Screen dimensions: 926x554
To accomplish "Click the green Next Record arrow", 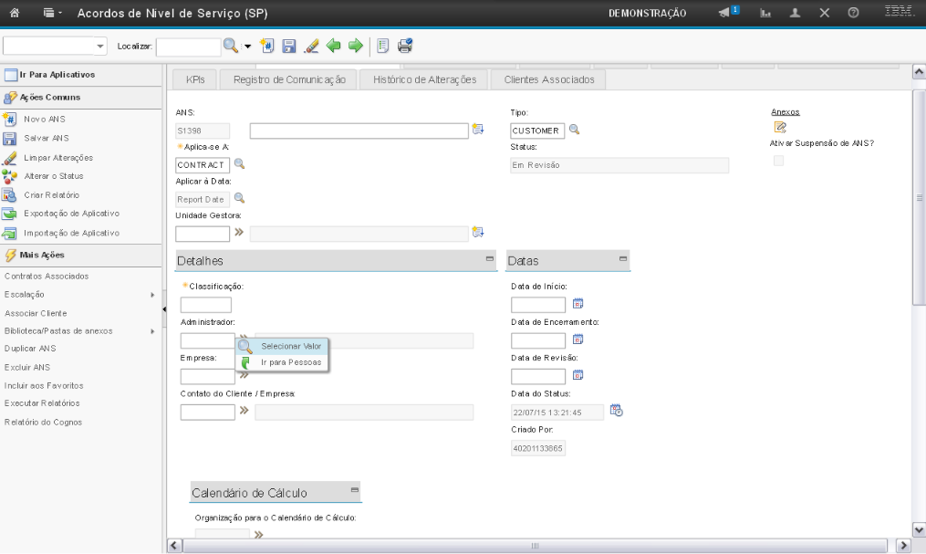I will pyautogui.click(x=355, y=46).
